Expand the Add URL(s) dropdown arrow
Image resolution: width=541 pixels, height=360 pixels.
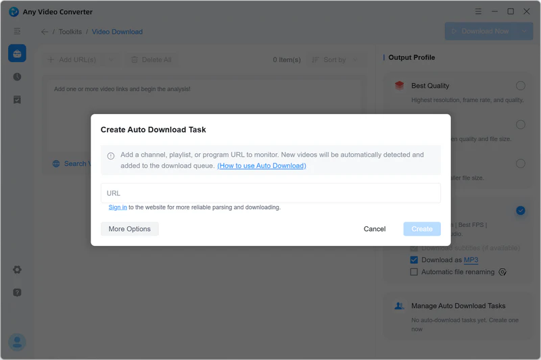click(x=111, y=60)
